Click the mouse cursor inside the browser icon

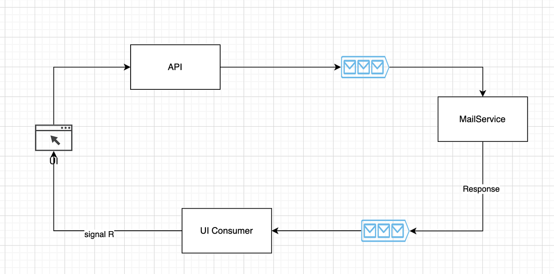coord(55,140)
